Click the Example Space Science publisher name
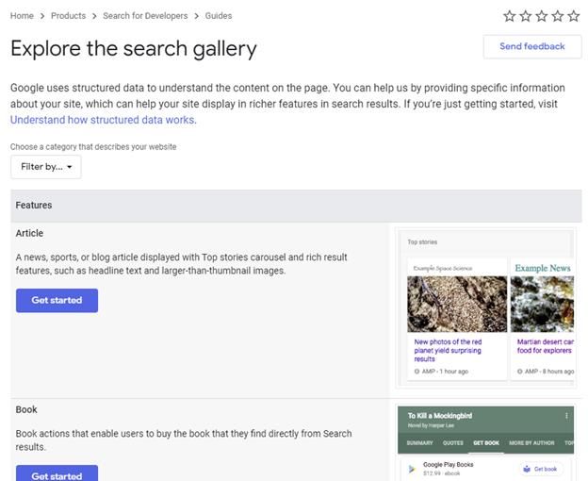Screen dimensions: 588x481 pos(443,268)
